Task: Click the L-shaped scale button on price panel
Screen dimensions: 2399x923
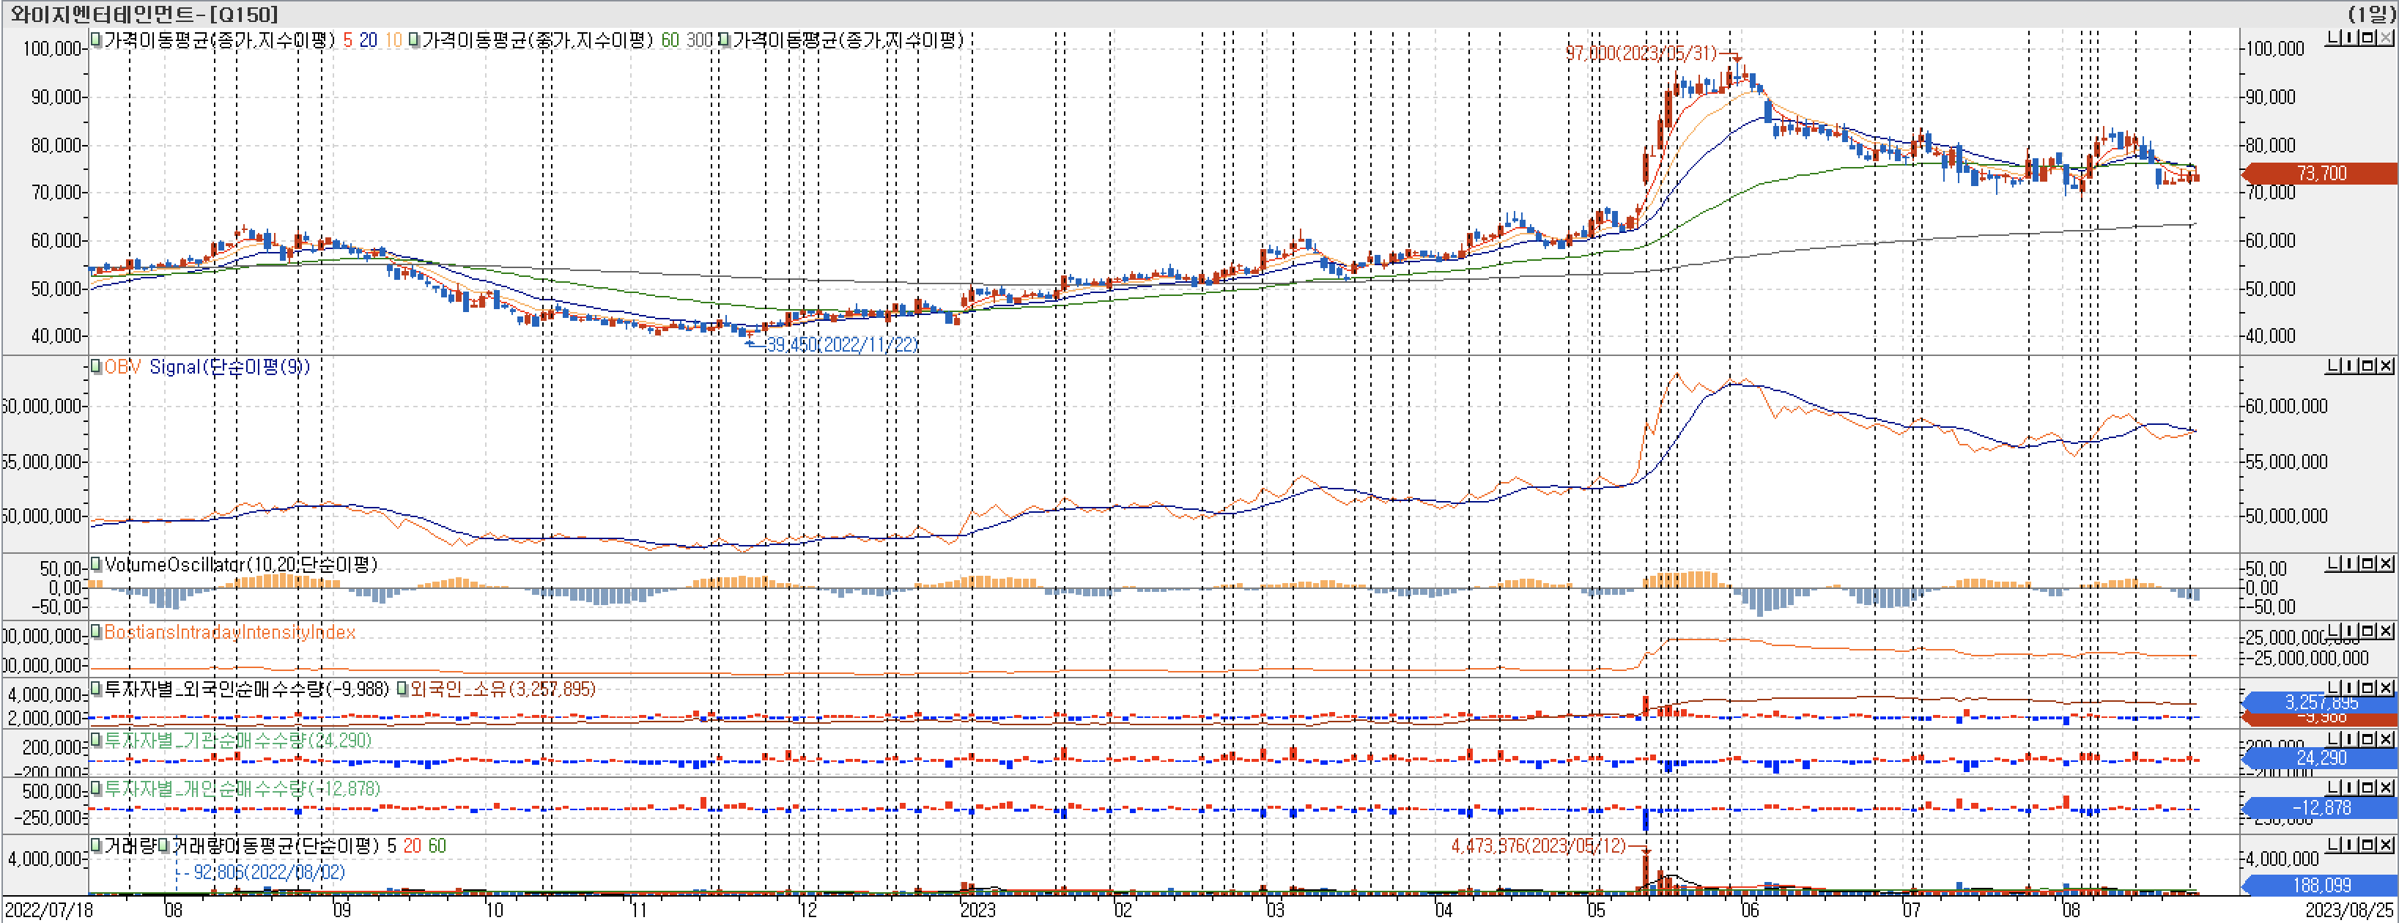Action: click(x=2333, y=37)
